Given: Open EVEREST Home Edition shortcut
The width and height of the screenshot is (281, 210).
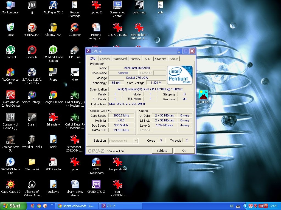Looking at the screenshot, I should (53, 50).
